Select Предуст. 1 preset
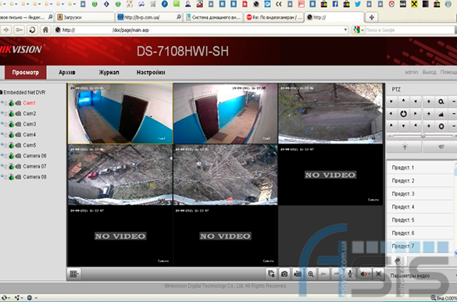The width and height of the screenshot is (457, 302). tap(420, 168)
